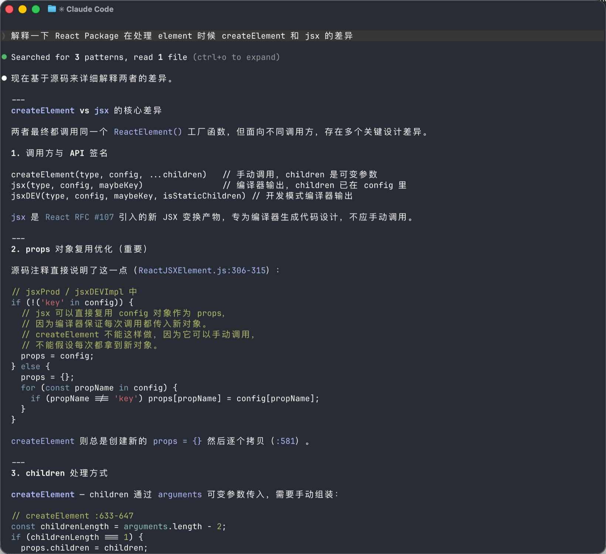
Task: Click the white bullet before the response text
Action: tap(4, 78)
